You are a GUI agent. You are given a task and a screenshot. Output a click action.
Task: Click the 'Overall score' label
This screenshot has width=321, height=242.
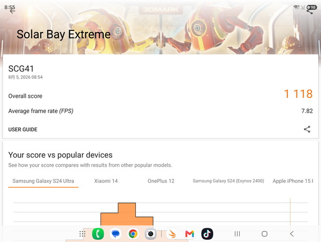click(25, 96)
